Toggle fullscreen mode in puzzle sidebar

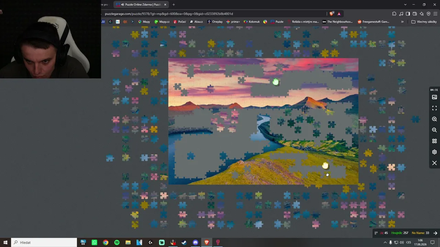pyautogui.click(x=434, y=108)
